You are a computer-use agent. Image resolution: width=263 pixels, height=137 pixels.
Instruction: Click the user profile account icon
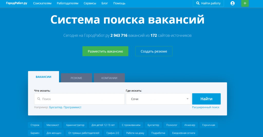click(232, 3)
